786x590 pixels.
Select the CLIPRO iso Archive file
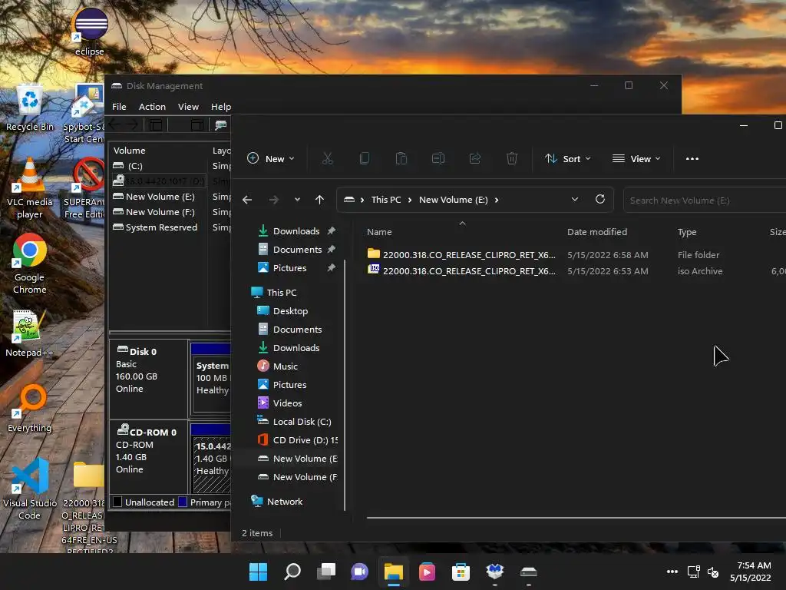576,271
